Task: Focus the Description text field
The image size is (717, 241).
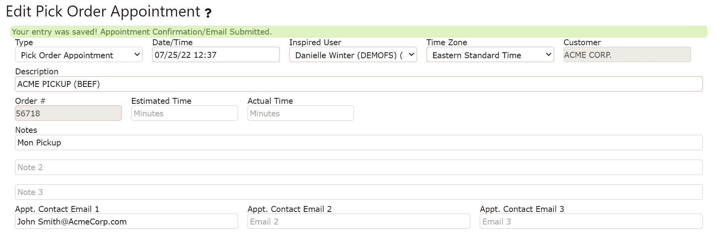Action: tap(359, 84)
